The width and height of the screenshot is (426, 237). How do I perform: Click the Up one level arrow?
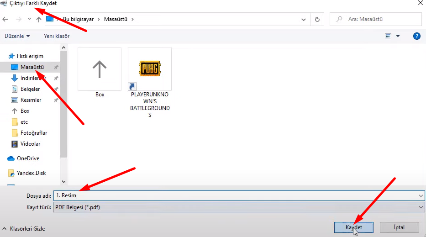coord(39,20)
